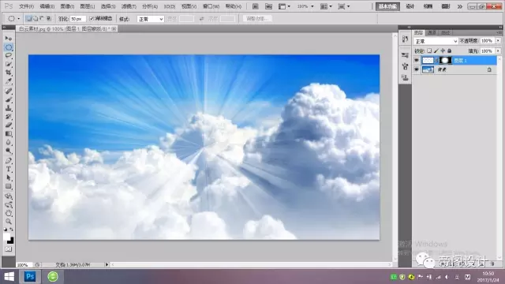Screen dimensions: 505x284
Task: Enable lock all
Action: point(450,50)
